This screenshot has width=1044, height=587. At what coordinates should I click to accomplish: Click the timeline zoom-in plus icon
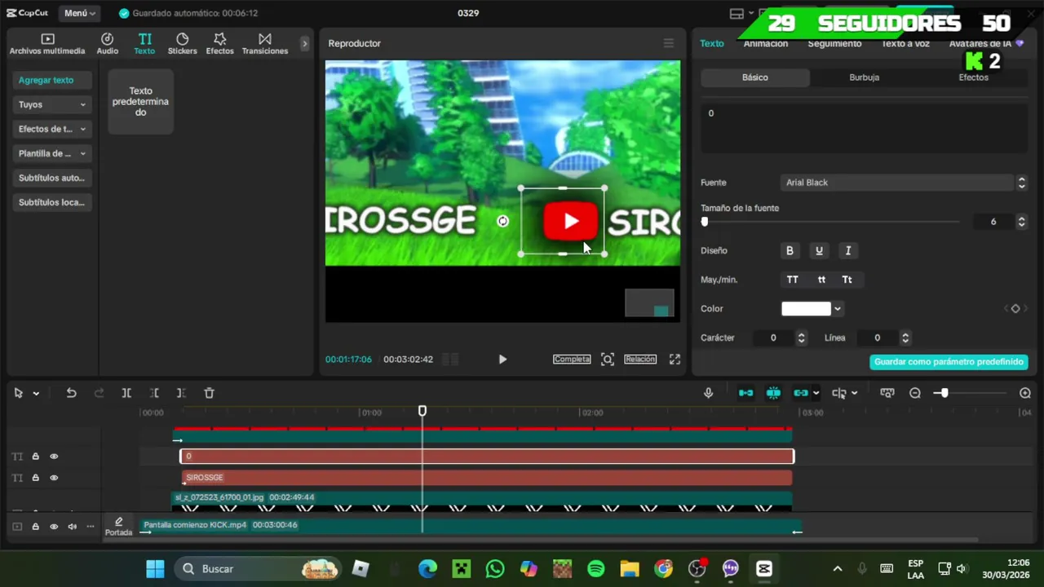(1025, 393)
